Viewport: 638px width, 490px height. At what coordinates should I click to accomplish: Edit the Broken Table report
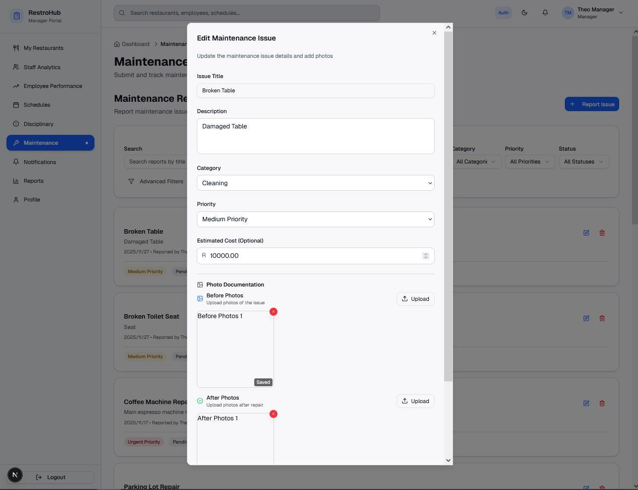586,233
